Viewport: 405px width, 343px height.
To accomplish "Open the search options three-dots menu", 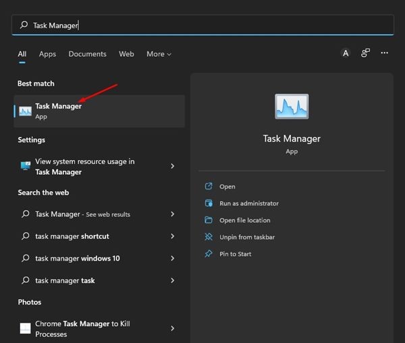I will [384, 53].
